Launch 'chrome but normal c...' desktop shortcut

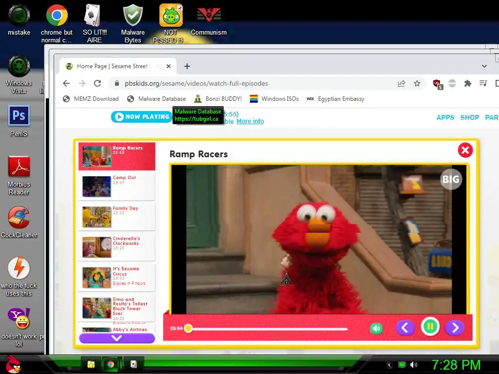pyautogui.click(x=57, y=24)
